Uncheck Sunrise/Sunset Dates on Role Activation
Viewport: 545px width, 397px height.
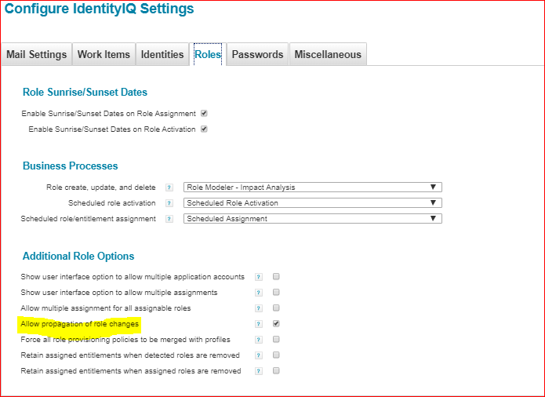[204, 129]
